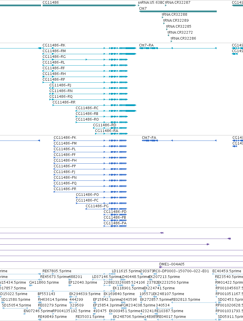Select protein CG11486-PD
The image size is (243, 321).
click(115, 212)
